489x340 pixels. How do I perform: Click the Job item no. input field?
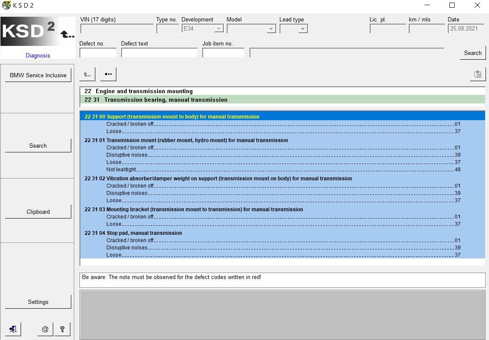pyautogui.click(x=223, y=53)
